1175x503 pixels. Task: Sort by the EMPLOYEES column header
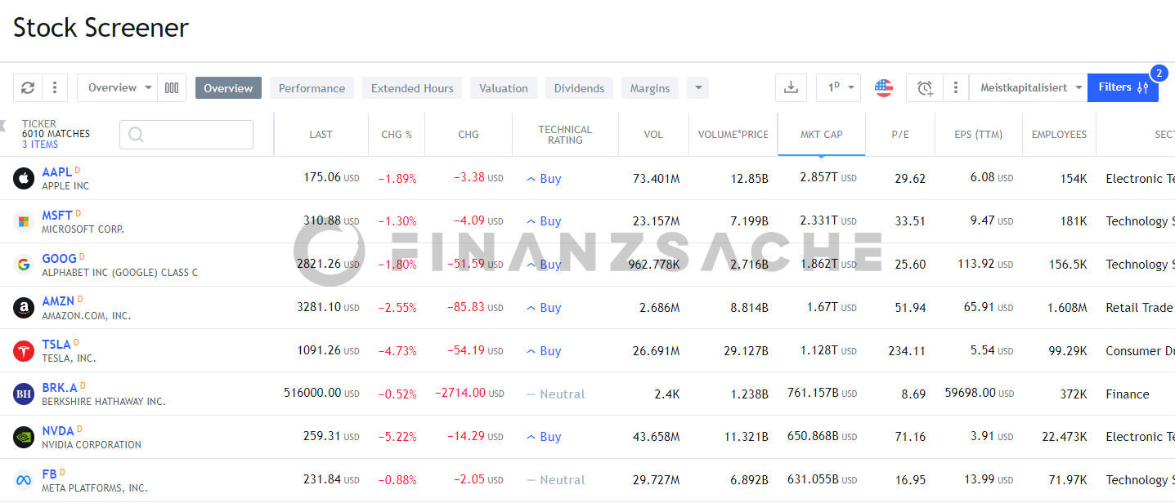[1059, 135]
